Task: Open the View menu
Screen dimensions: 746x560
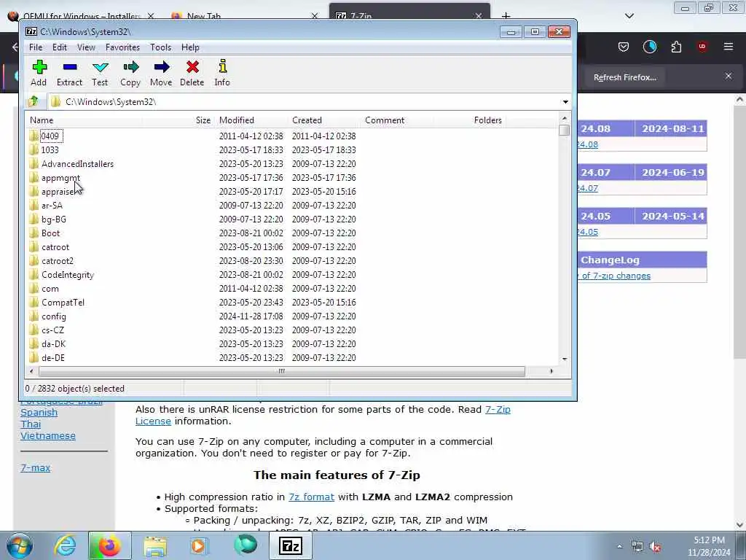Action: tap(86, 47)
